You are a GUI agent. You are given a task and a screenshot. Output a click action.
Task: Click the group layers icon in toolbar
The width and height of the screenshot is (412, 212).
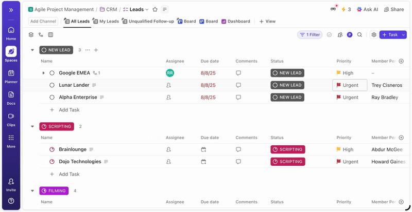click(x=31, y=35)
